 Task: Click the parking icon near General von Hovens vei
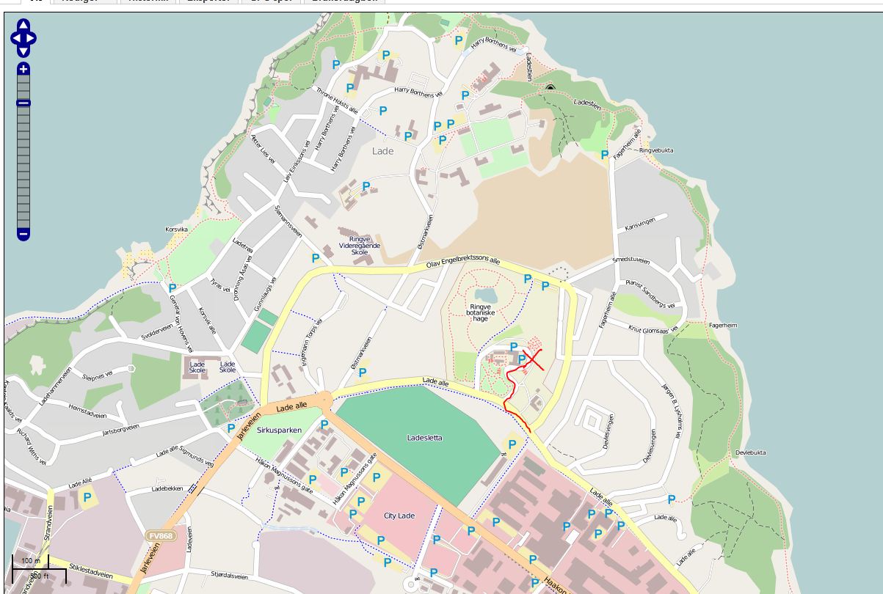click(172, 288)
